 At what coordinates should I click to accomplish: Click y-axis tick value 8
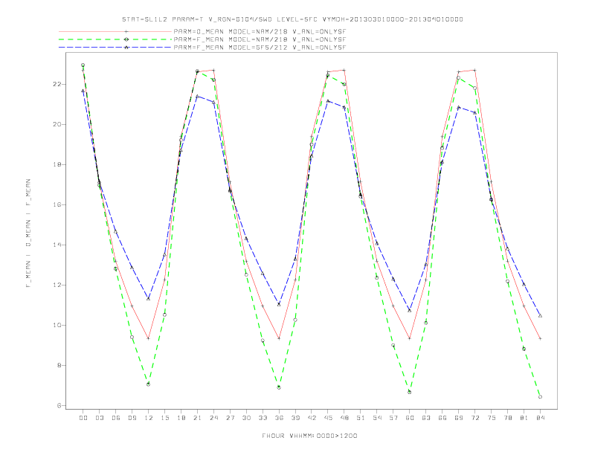tap(59, 365)
